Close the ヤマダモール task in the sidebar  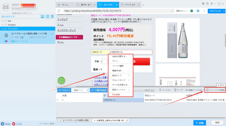pyautogui.click(x=52, y=34)
